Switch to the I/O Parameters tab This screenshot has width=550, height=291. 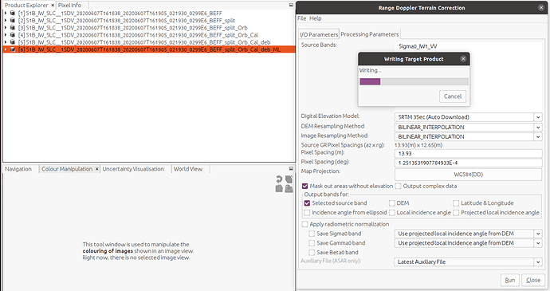tap(319, 34)
